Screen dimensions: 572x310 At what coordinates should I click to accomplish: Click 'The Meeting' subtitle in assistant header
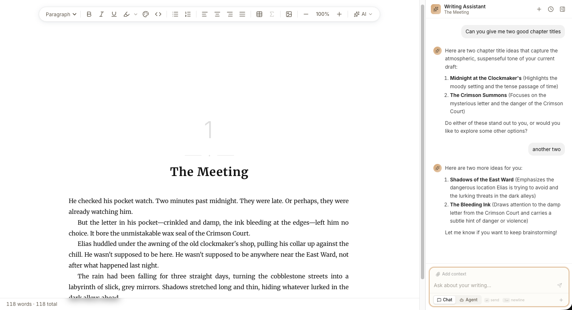(456, 12)
